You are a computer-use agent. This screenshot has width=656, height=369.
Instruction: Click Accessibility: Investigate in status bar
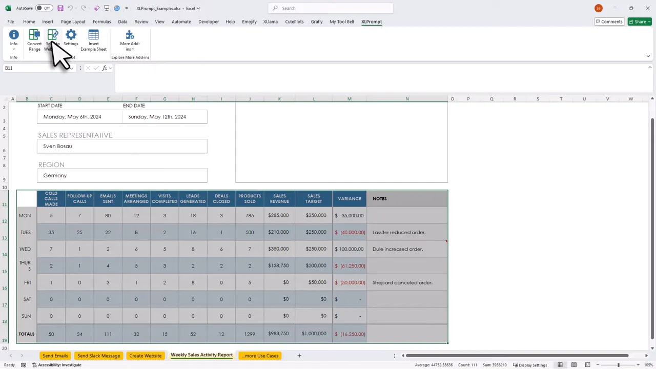click(59, 365)
